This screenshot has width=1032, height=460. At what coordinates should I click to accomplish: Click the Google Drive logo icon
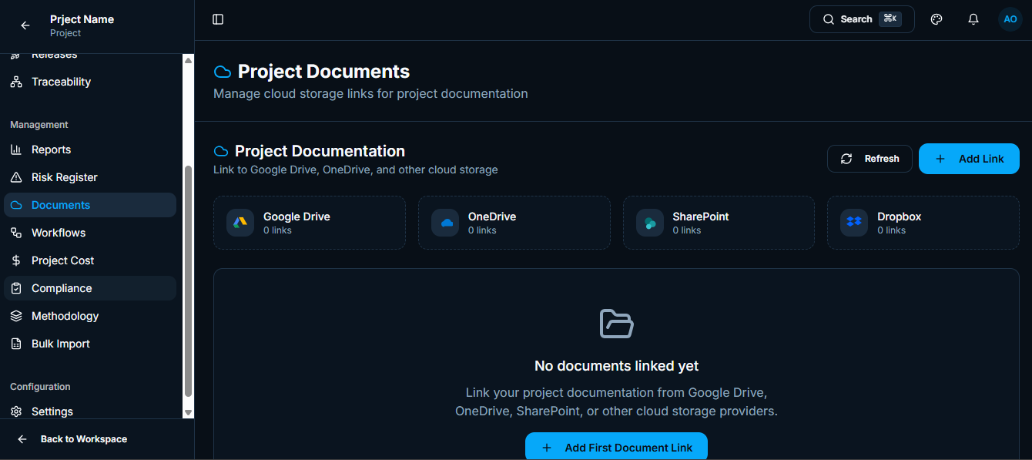click(240, 223)
